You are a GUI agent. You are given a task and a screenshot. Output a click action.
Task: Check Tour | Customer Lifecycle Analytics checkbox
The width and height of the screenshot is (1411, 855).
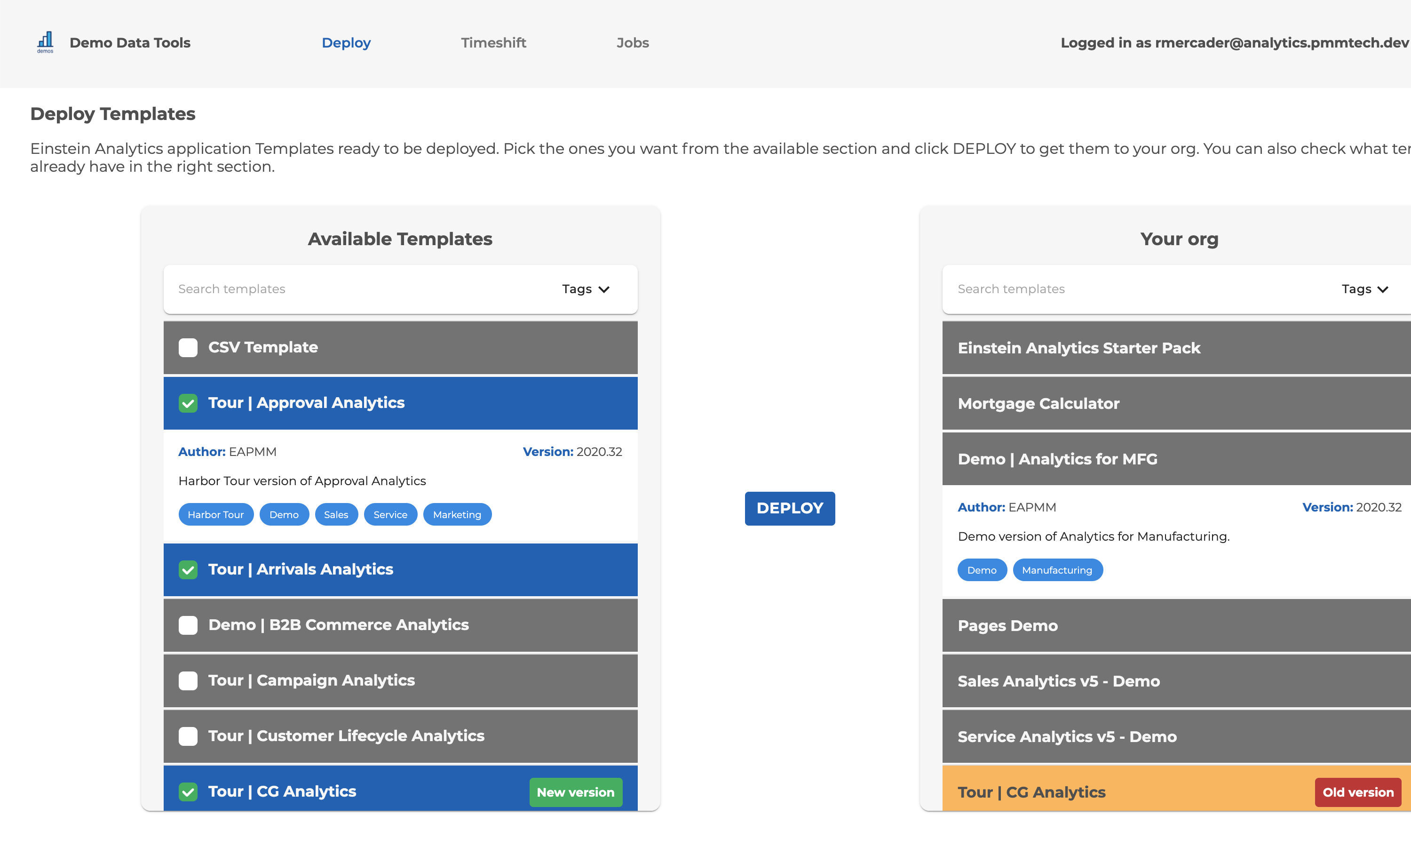pyautogui.click(x=188, y=736)
